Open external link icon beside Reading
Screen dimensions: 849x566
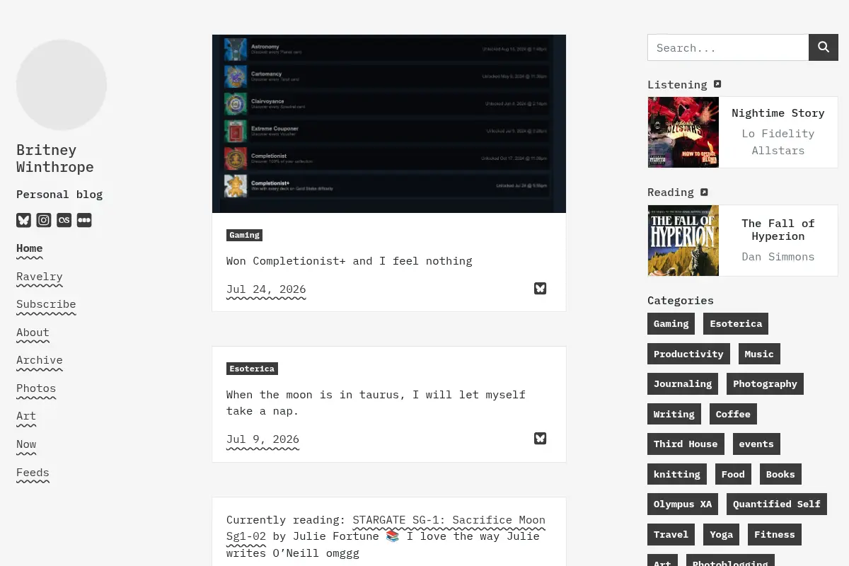pos(704,192)
